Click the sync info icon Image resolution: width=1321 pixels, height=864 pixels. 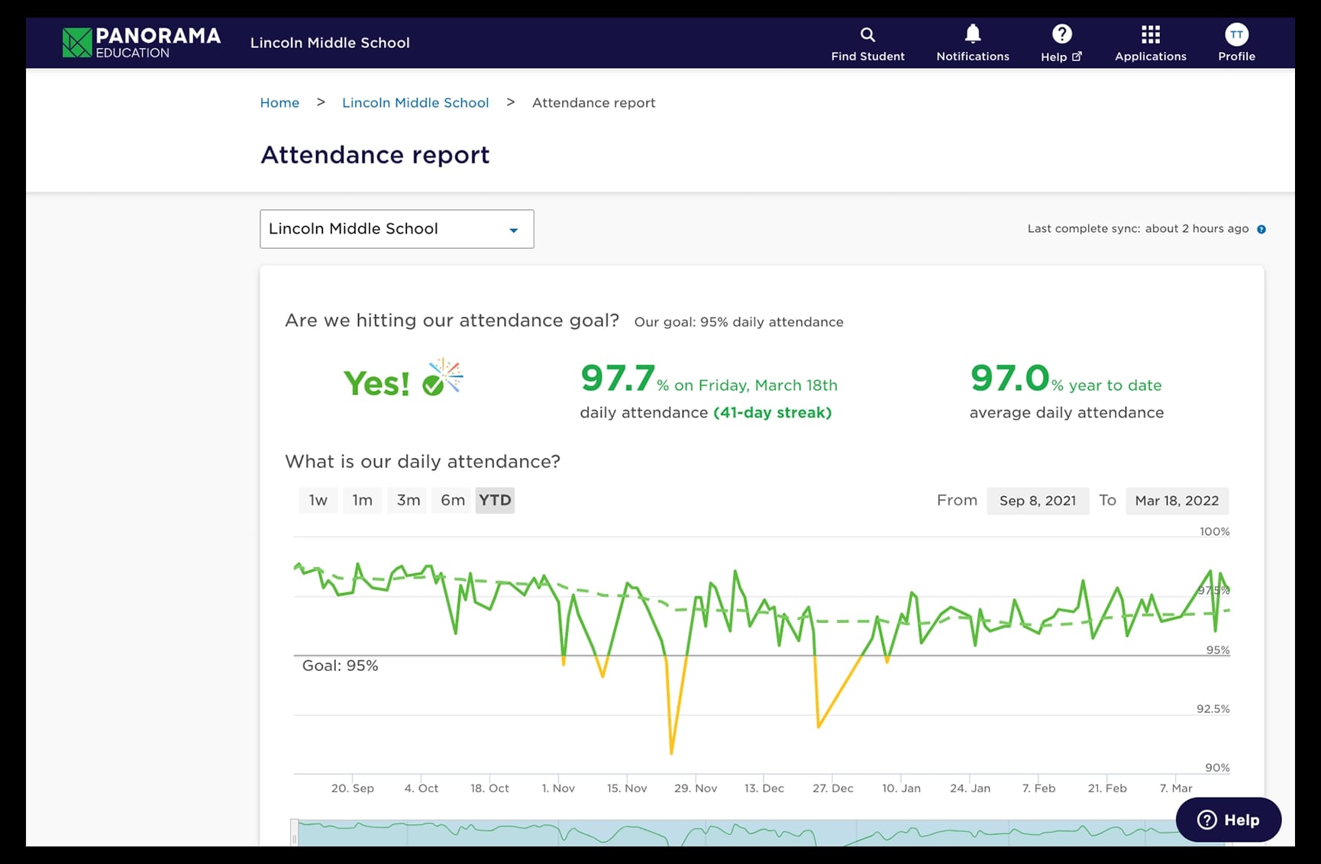pos(1261,229)
